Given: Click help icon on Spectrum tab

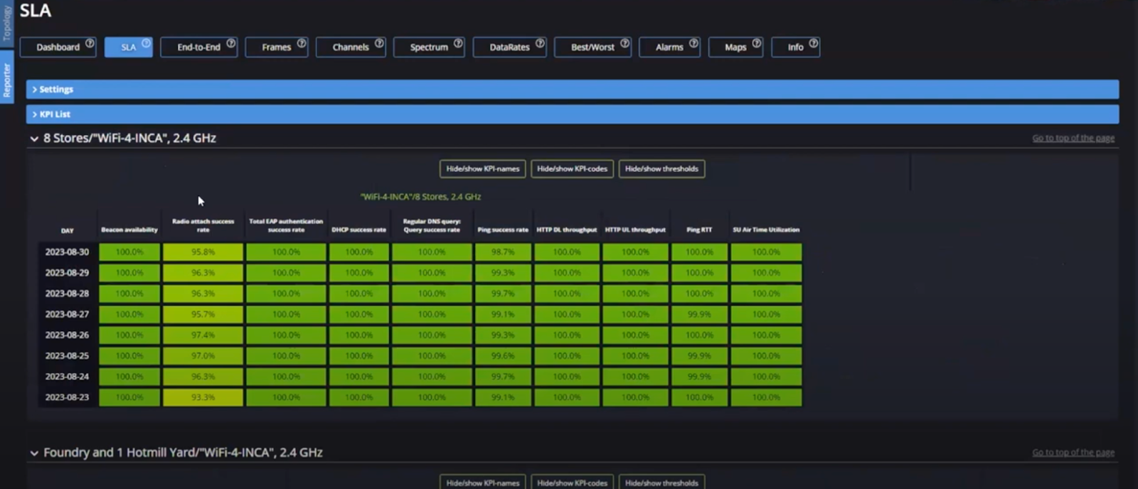Looking at the screenshot, I should point(458,43).
